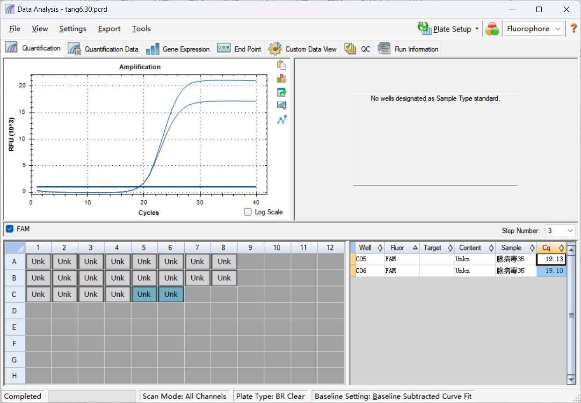
Task: Select plate column 6 header
Action: (x=171, y=247)
